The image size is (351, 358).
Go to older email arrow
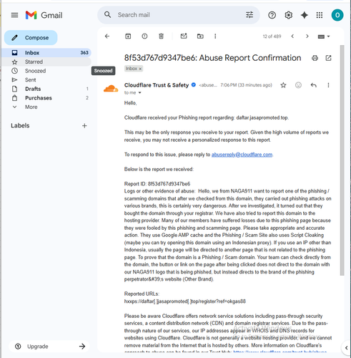coord(307,37)
